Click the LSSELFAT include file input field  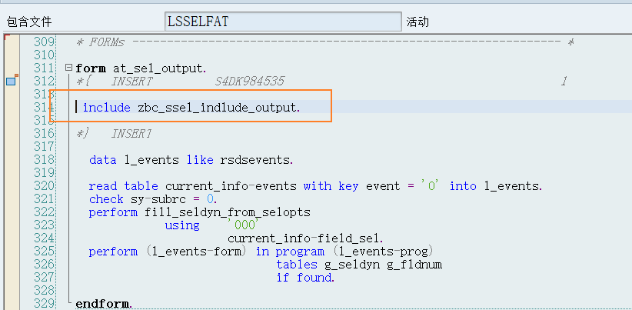point(283,22)
